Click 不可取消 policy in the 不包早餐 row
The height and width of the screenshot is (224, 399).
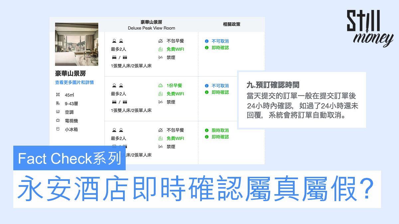coord(220,41)
